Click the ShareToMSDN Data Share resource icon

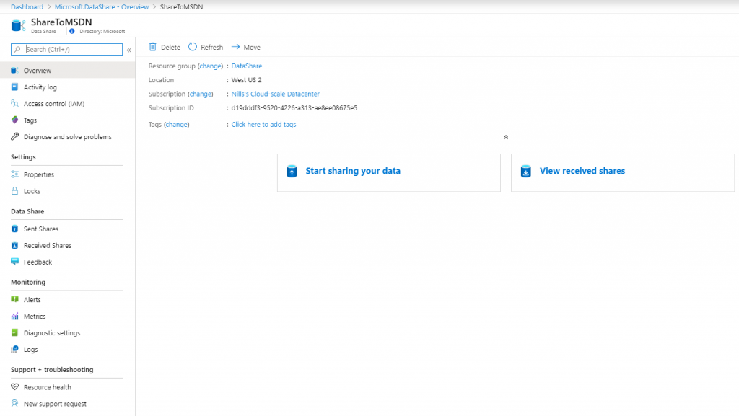click(x=18, y=25)
